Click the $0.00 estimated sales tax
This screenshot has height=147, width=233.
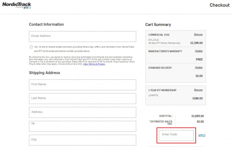[x=200, y=122]
